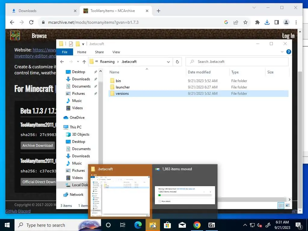Open 7-Zip from taskbar

click(x=211, y=225)
